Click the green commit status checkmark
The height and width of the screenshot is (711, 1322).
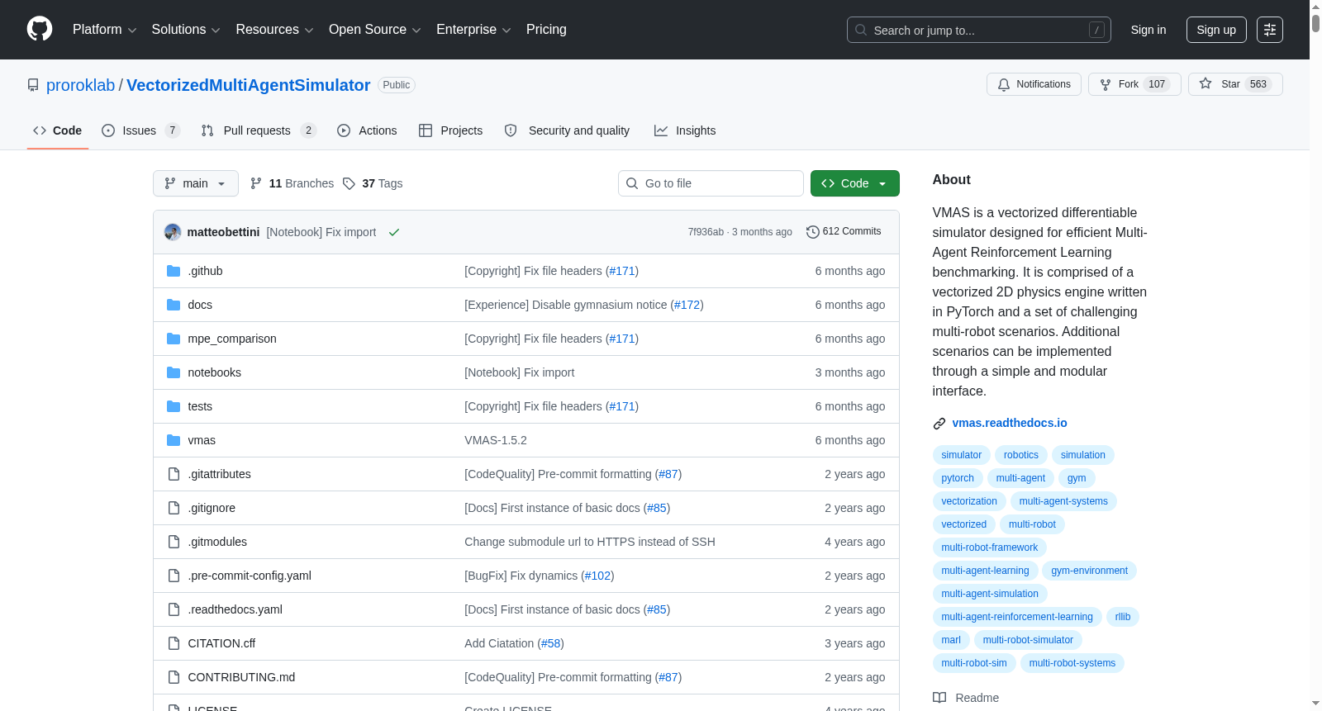pyautogui.click(x=394, y=232)
